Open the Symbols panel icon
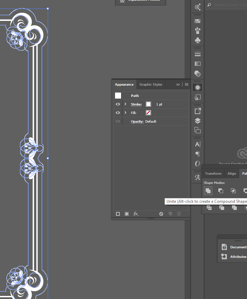Viewport: 247px width, 299px height. [198, 40]
